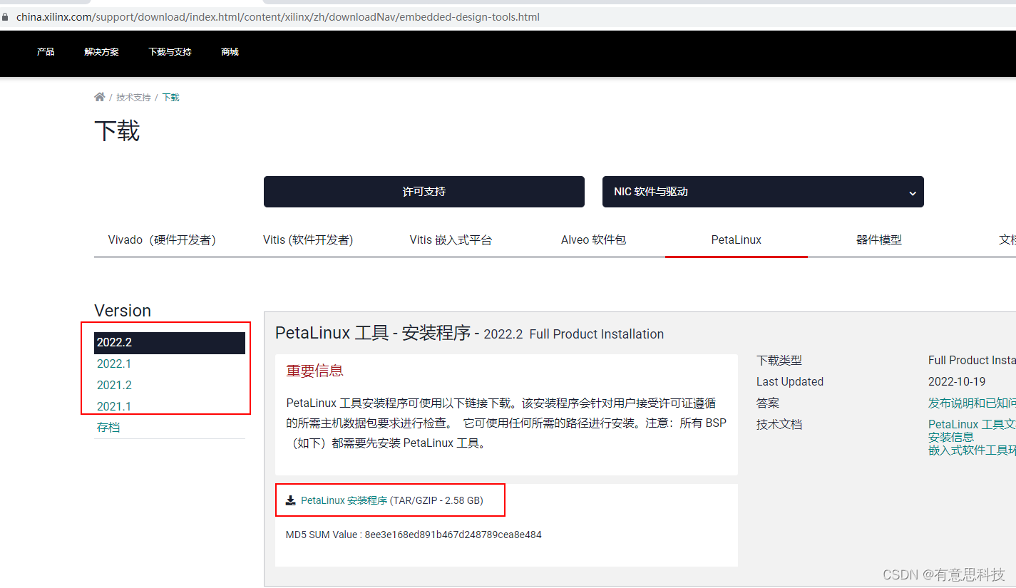Click the download icon beside PetaLinux 安装程序
The image size is (1016, 588).
pyautogui.click(x=290, y=500)
